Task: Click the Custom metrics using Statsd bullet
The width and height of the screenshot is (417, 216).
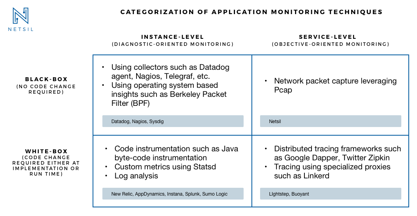Action: pyautogui.click(x=165, y=167)
